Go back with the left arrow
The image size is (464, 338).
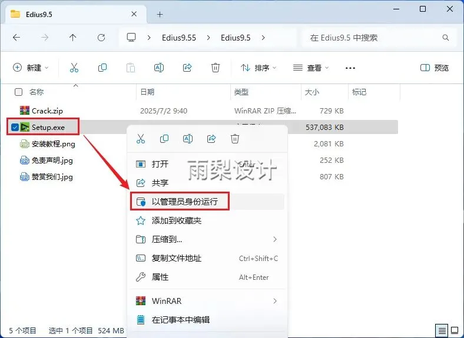tap(16, 38)
